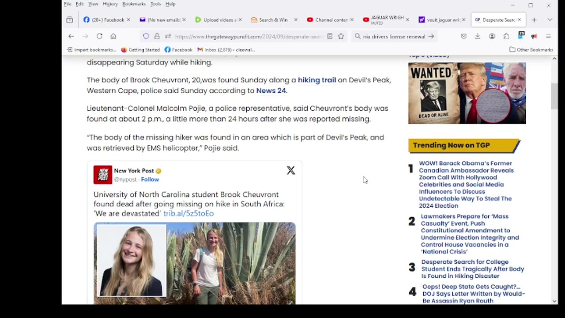Open the Help menu

(x=170, y=4)
